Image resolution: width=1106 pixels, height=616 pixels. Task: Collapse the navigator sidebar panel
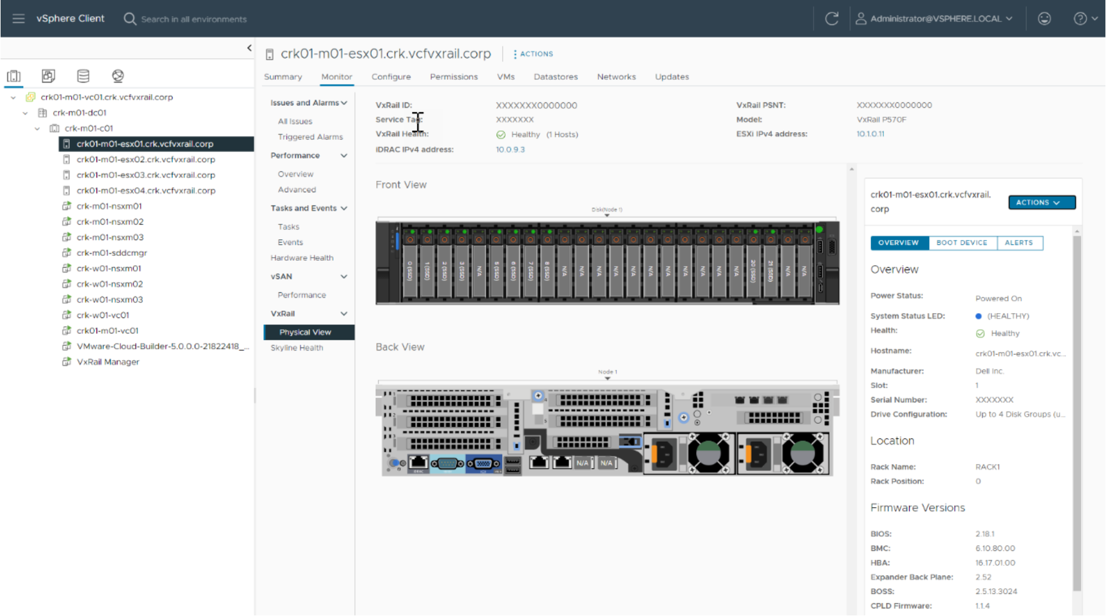click(x=249, y=48)
